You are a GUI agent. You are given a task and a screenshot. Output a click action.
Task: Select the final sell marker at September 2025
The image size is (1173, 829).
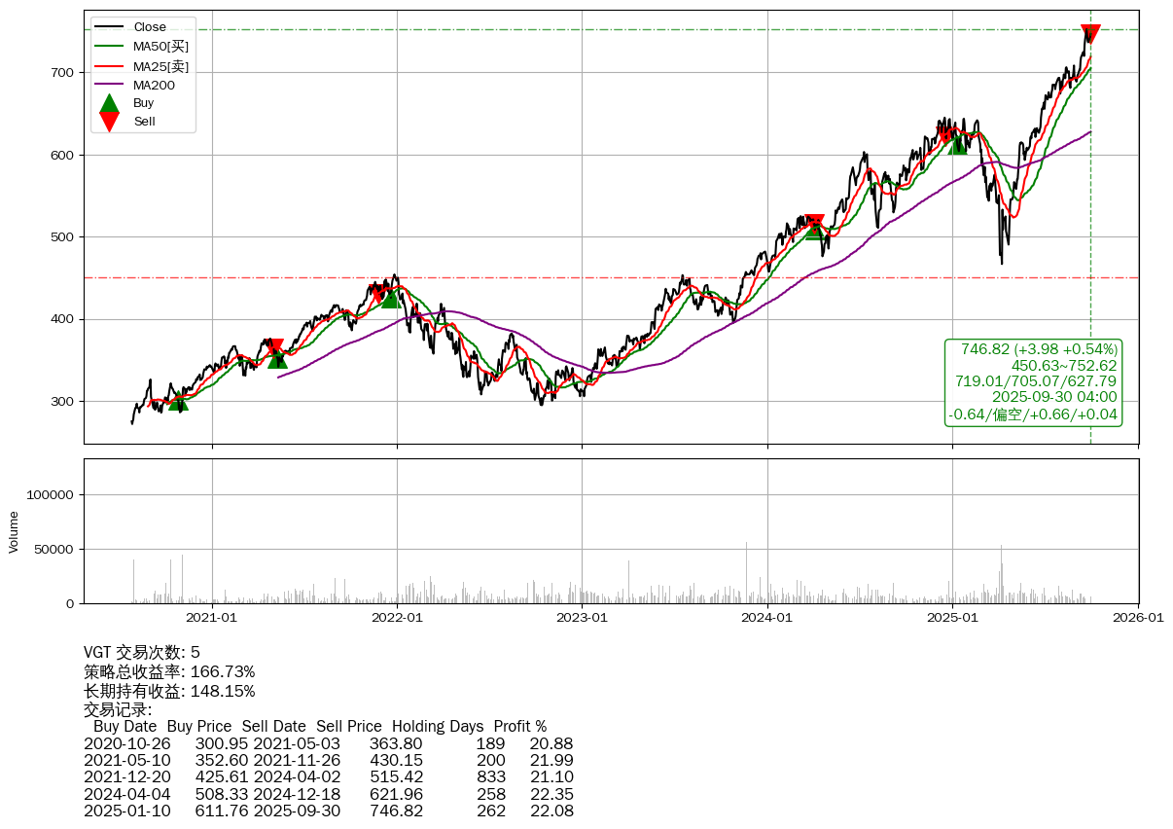(1090, 34)
